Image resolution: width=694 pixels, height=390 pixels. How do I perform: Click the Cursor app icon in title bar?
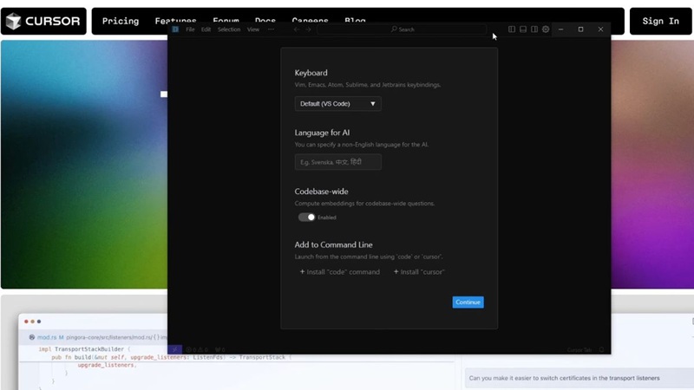click(x=175, y=29)
